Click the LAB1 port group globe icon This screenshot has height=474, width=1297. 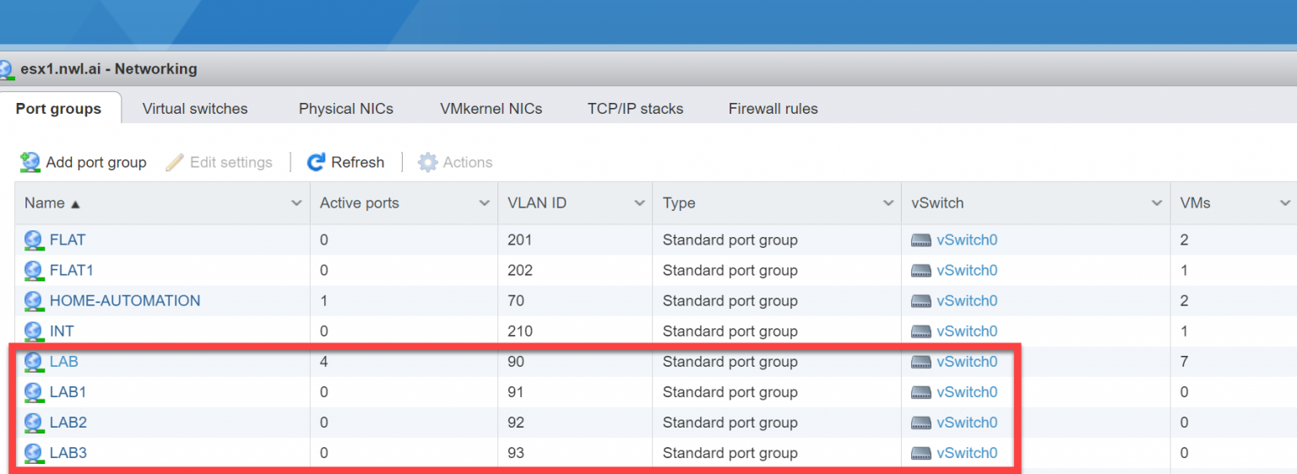point(33,392)
